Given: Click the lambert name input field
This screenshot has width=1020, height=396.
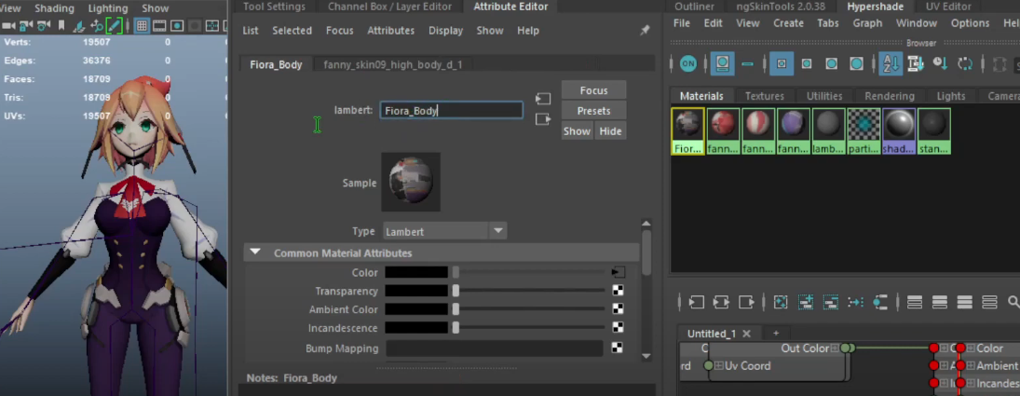Looking at the screenshot, I should coord(452,111).
